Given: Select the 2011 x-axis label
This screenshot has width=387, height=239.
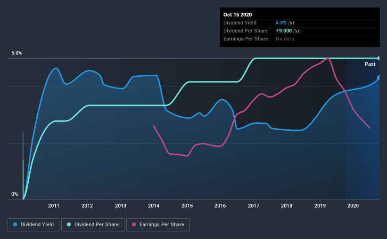Looking at the screenshot, I should 54,206.
